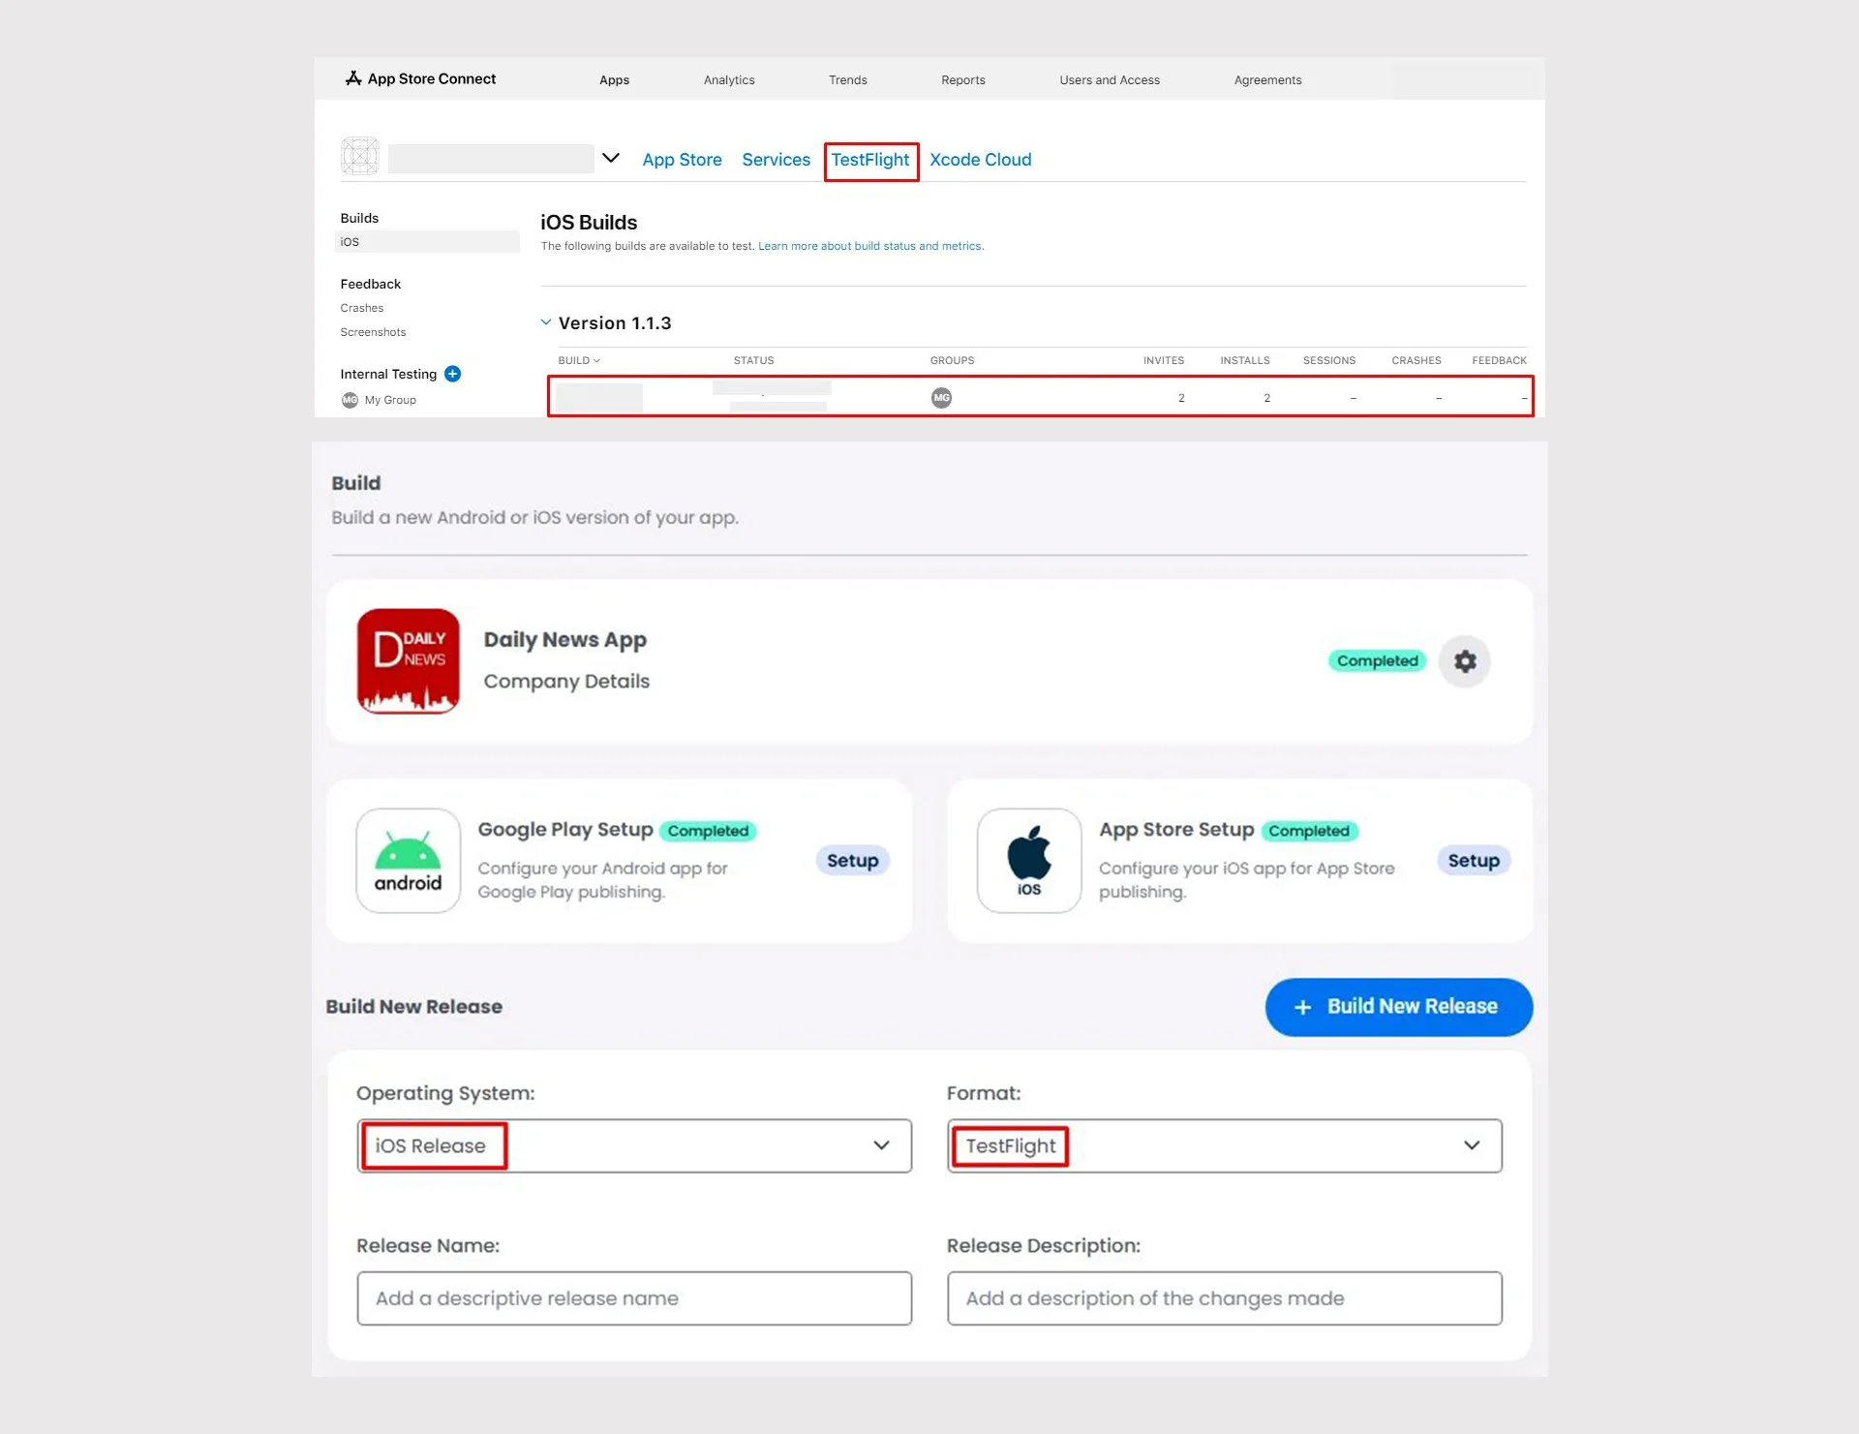The height and width of the screenshot is (1434, 1859).
Task: Click the app placeholder icon
Action: click(360, 156)
